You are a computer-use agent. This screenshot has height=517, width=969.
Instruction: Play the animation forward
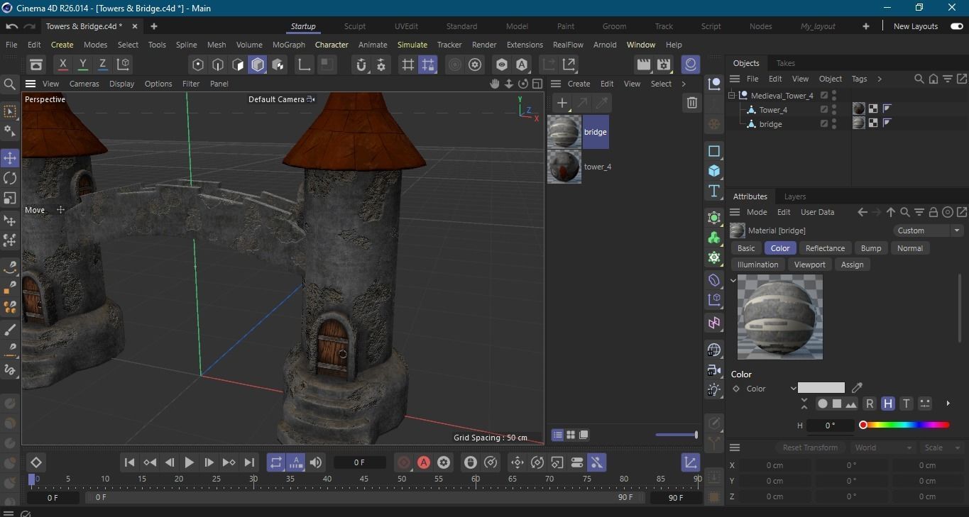pos(189,462)
